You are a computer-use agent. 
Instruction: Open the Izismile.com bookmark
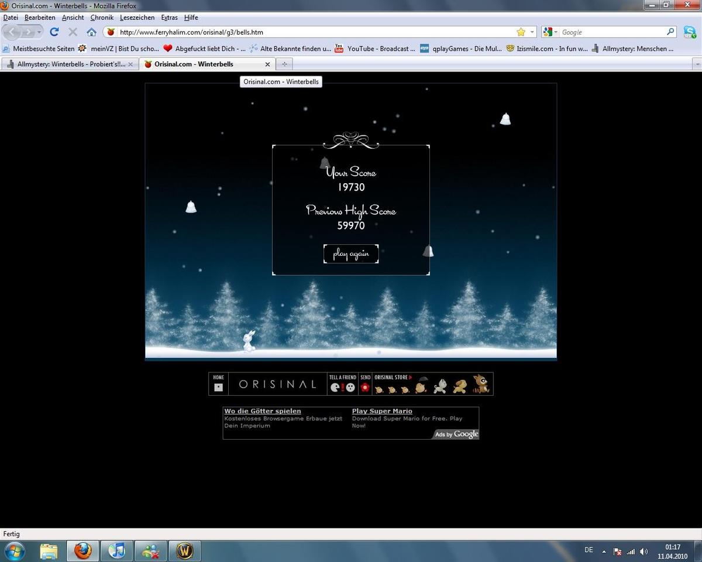pos(546,49)
